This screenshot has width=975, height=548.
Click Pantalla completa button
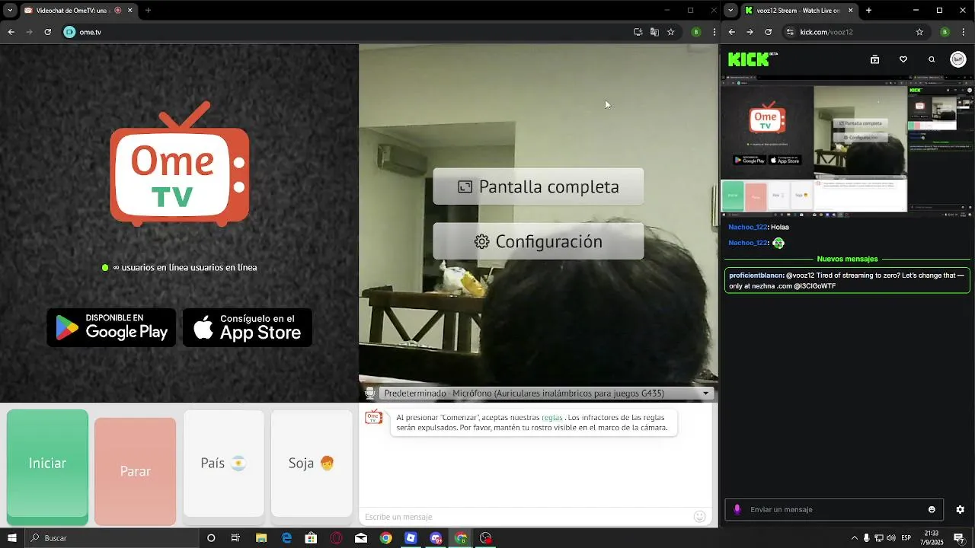(x=539, y=186)
